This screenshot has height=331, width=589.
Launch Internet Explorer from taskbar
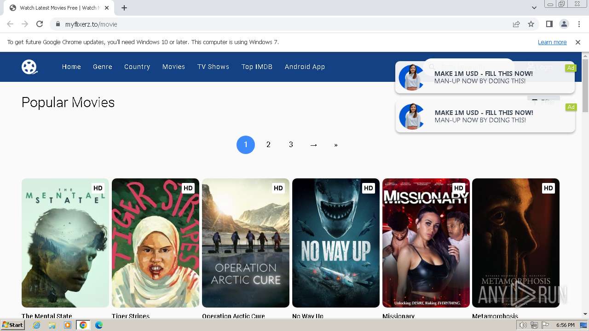pyautogui.click(x=37, y=325)
